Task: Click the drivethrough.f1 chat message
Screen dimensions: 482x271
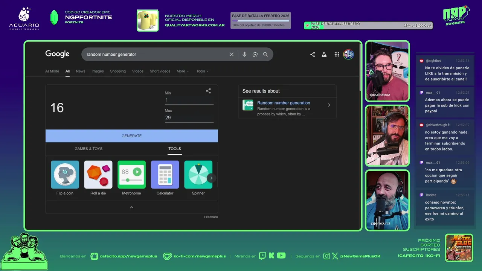Action: pos(445,137)
